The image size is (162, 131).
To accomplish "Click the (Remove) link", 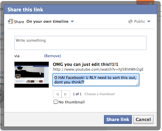I will pyautogui.click(x=53, y=56).
